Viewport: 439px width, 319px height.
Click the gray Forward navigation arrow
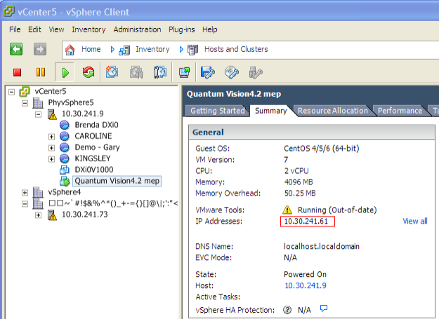pos(40,50)
